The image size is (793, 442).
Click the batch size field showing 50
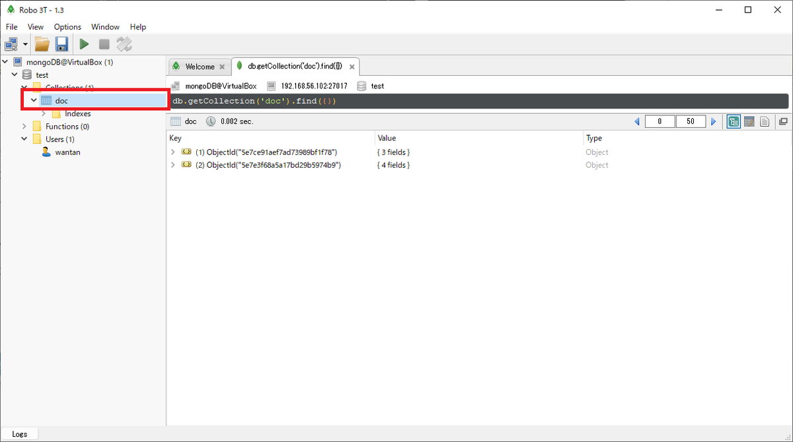(691, 121)
